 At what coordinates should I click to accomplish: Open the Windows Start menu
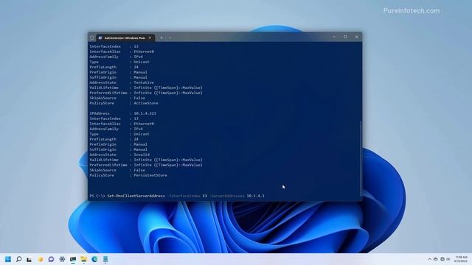point(8,259)
